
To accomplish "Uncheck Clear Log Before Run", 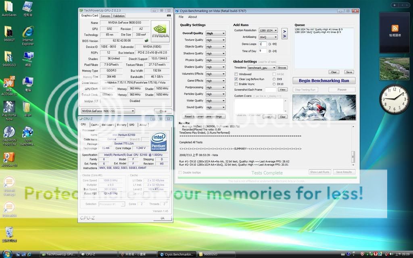I will point(236,79).
